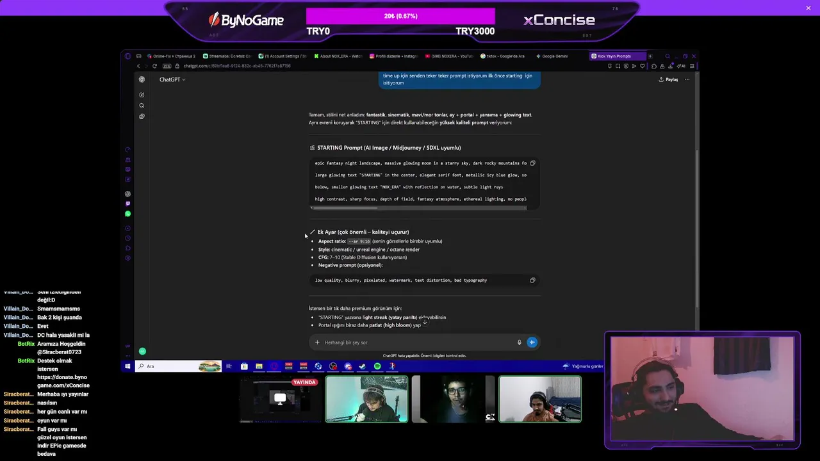This screenshot has height=461, width=820.
Task: Click the scroll-to-bottom arrow in chat
Action: click(x=424, y=322)
